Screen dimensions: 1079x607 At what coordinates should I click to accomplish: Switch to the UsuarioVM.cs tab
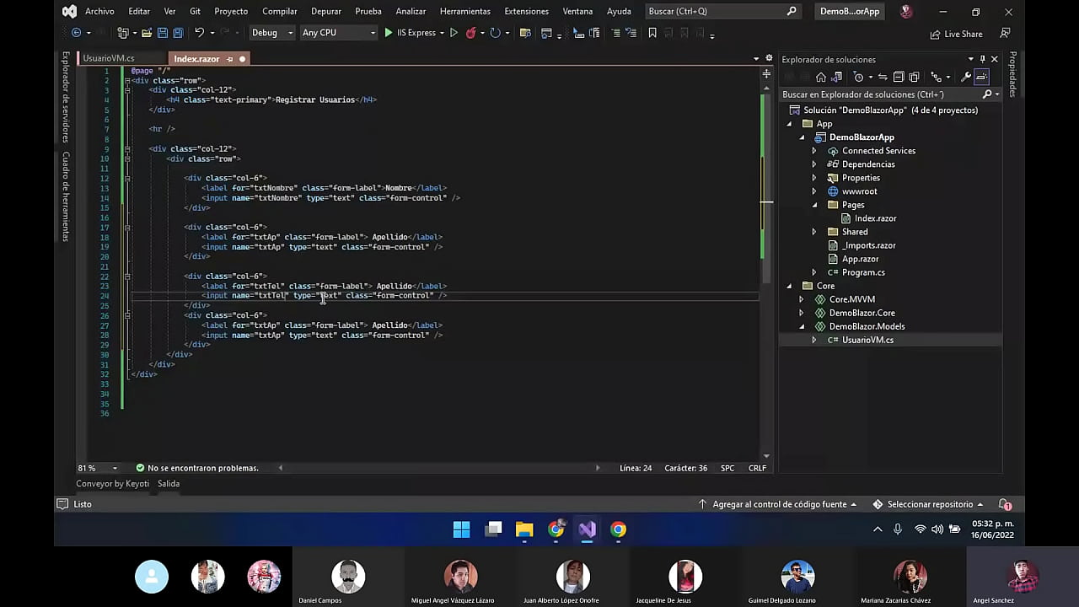[109, 59]
